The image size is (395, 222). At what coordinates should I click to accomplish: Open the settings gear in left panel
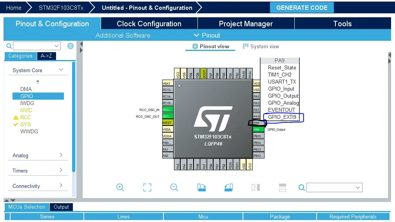point(71,46)
